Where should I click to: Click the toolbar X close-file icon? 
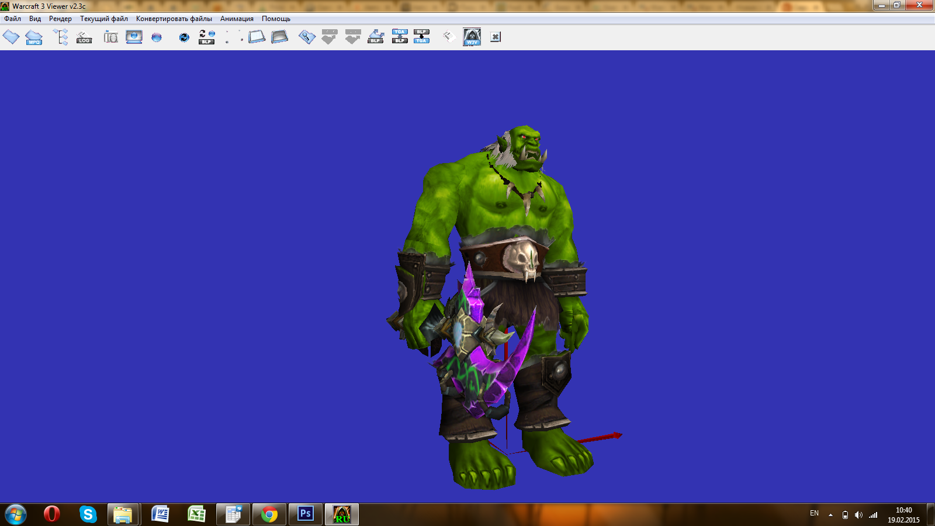(496, 37)
